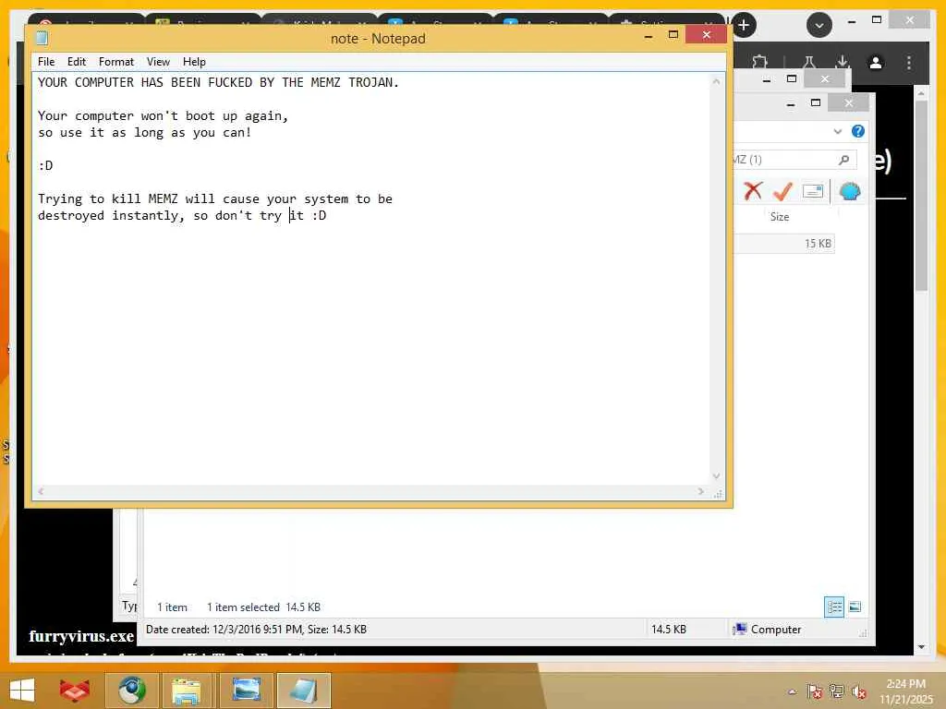Screen dimensions: 946x709
Task: Switch Explorer to details view icon
Action: 834,607
